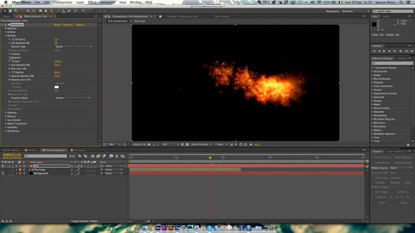Play the preview with the play button
Image resolution: width=415 pixels, height=233 pixels.
[x=384, y=51]
